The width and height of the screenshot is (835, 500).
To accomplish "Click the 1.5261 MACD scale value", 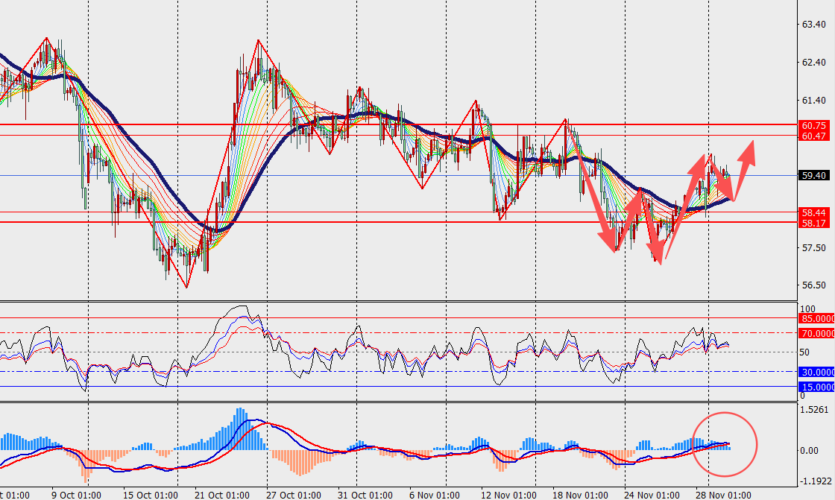I will click(814, 410).
